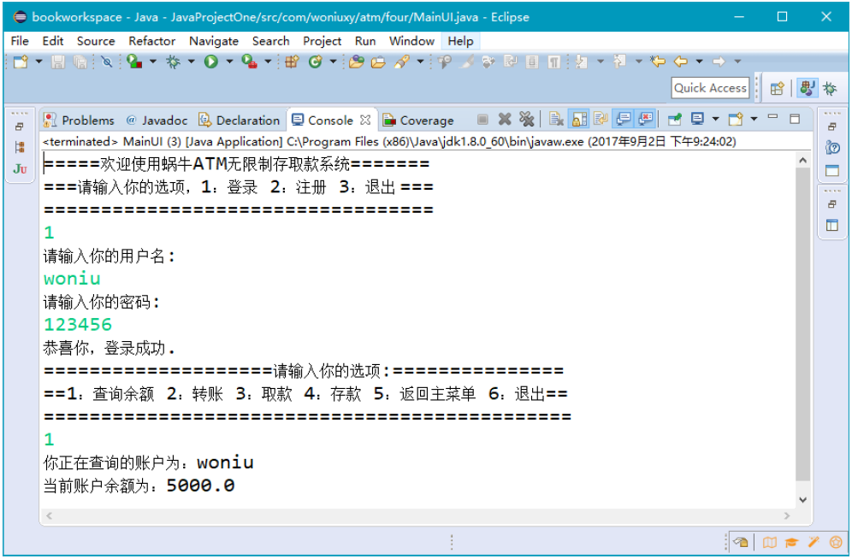Screen dimensions: 852x559
Task: Click the Debug bug icon in toolbar
Action: click(174, 62)
